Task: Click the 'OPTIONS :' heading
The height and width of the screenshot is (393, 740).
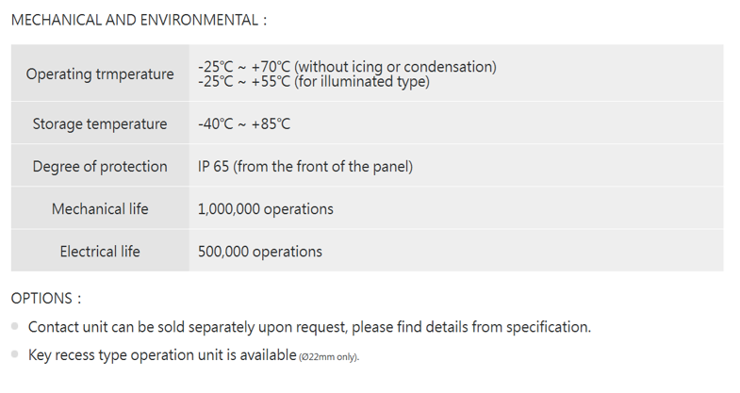Action: click(46, 299)
